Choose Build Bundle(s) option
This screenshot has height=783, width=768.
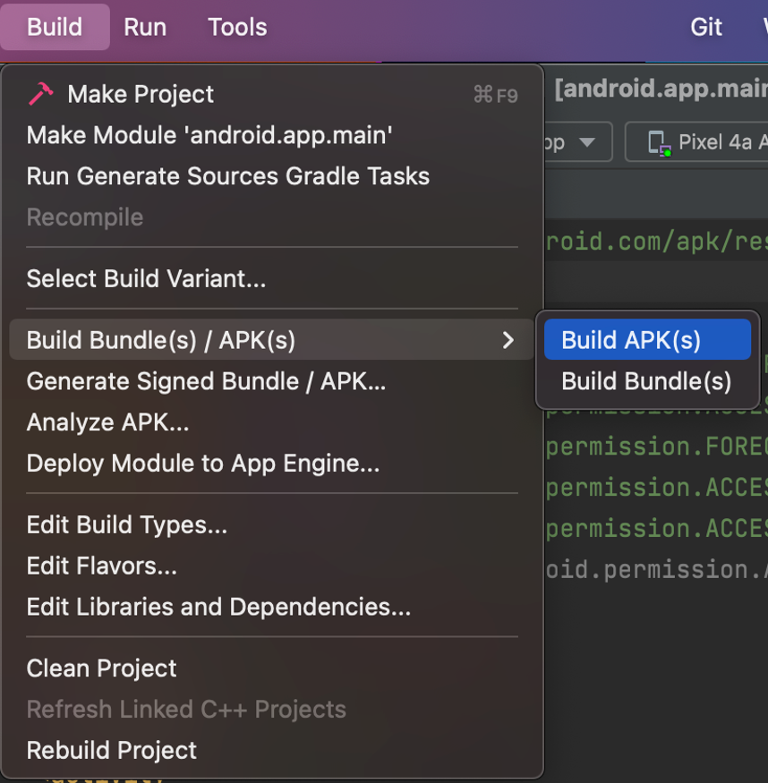pos(646,381)
